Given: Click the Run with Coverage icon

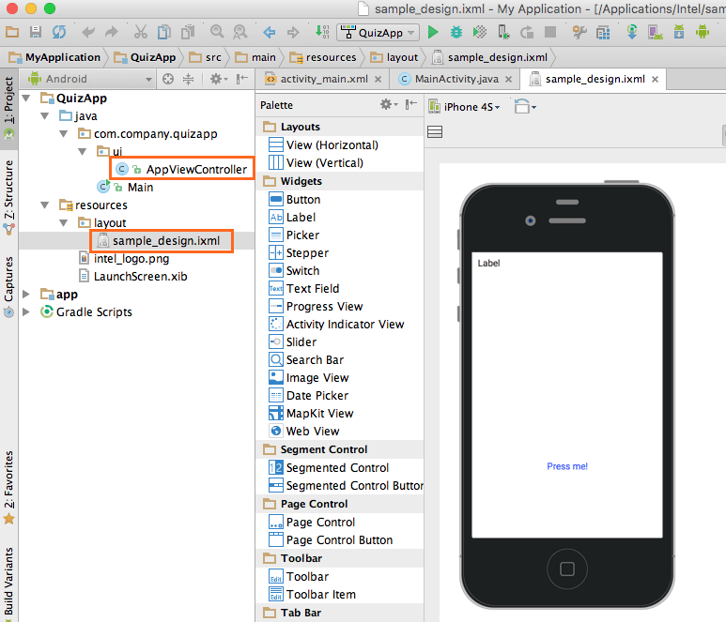Looking at the screenshot, I should [480, 32].
